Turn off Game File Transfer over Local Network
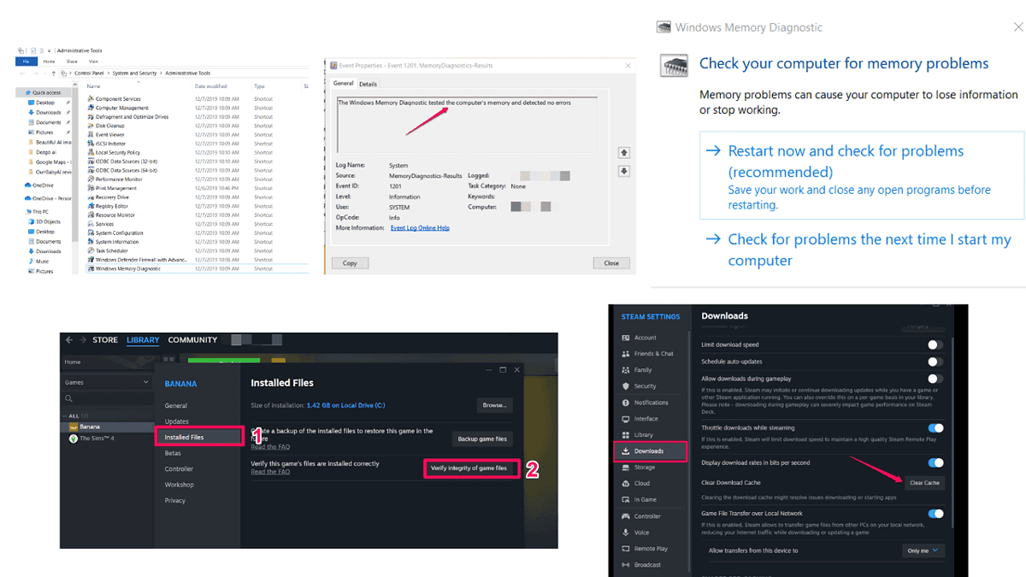 click(935, 514)
